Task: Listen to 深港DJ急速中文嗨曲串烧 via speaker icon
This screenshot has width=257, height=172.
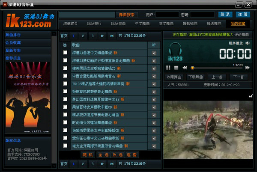Action: point(154,53)
